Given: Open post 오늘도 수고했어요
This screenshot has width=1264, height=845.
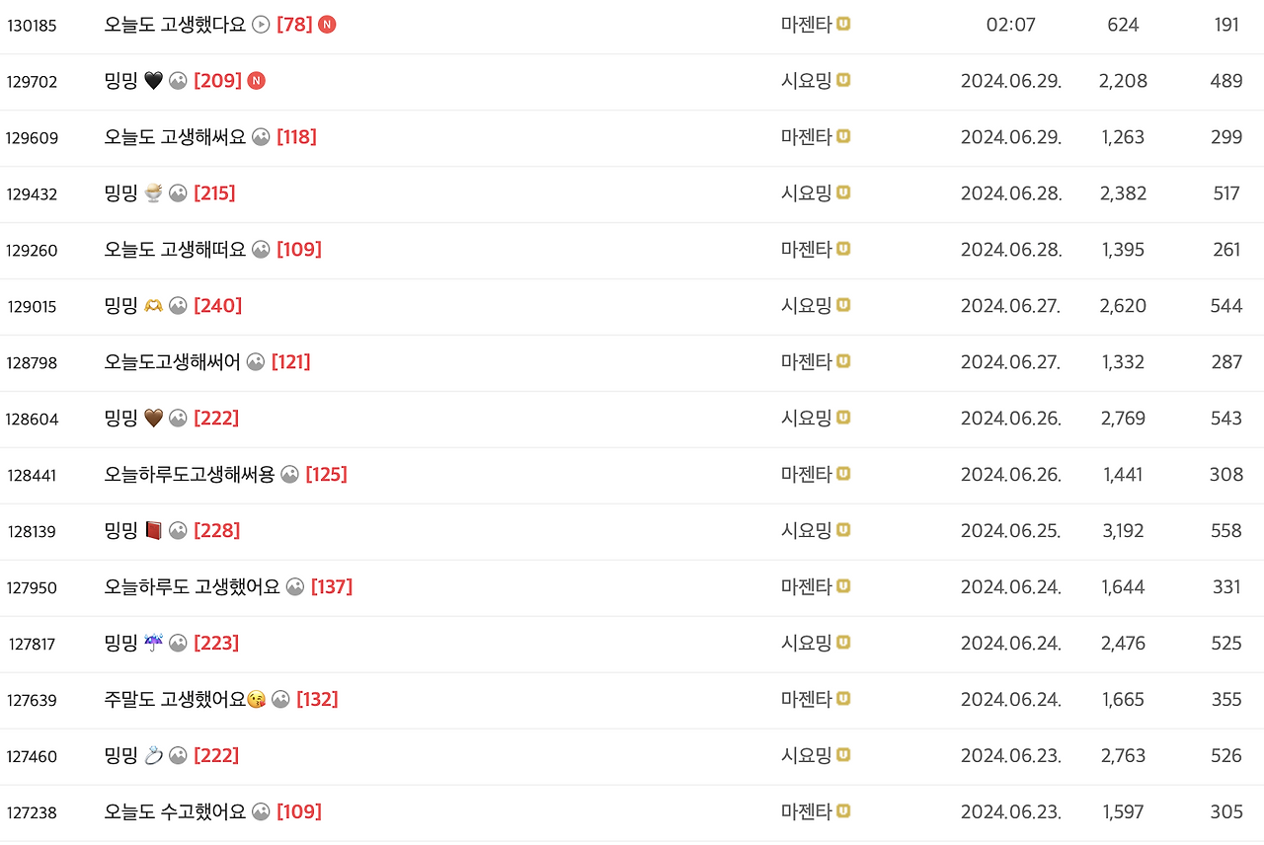Looking at the screenshot, I should click(175, 812).
